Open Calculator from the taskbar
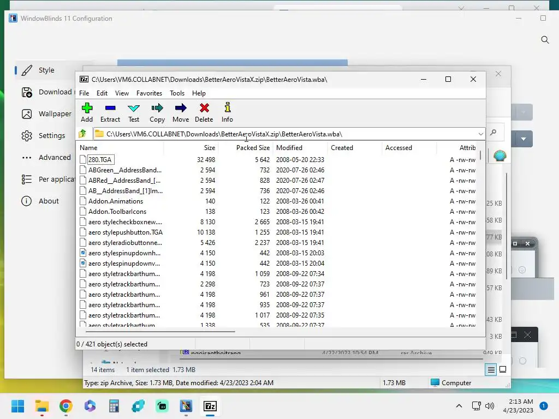Viewport: 559px width, 419px height. 114,406
